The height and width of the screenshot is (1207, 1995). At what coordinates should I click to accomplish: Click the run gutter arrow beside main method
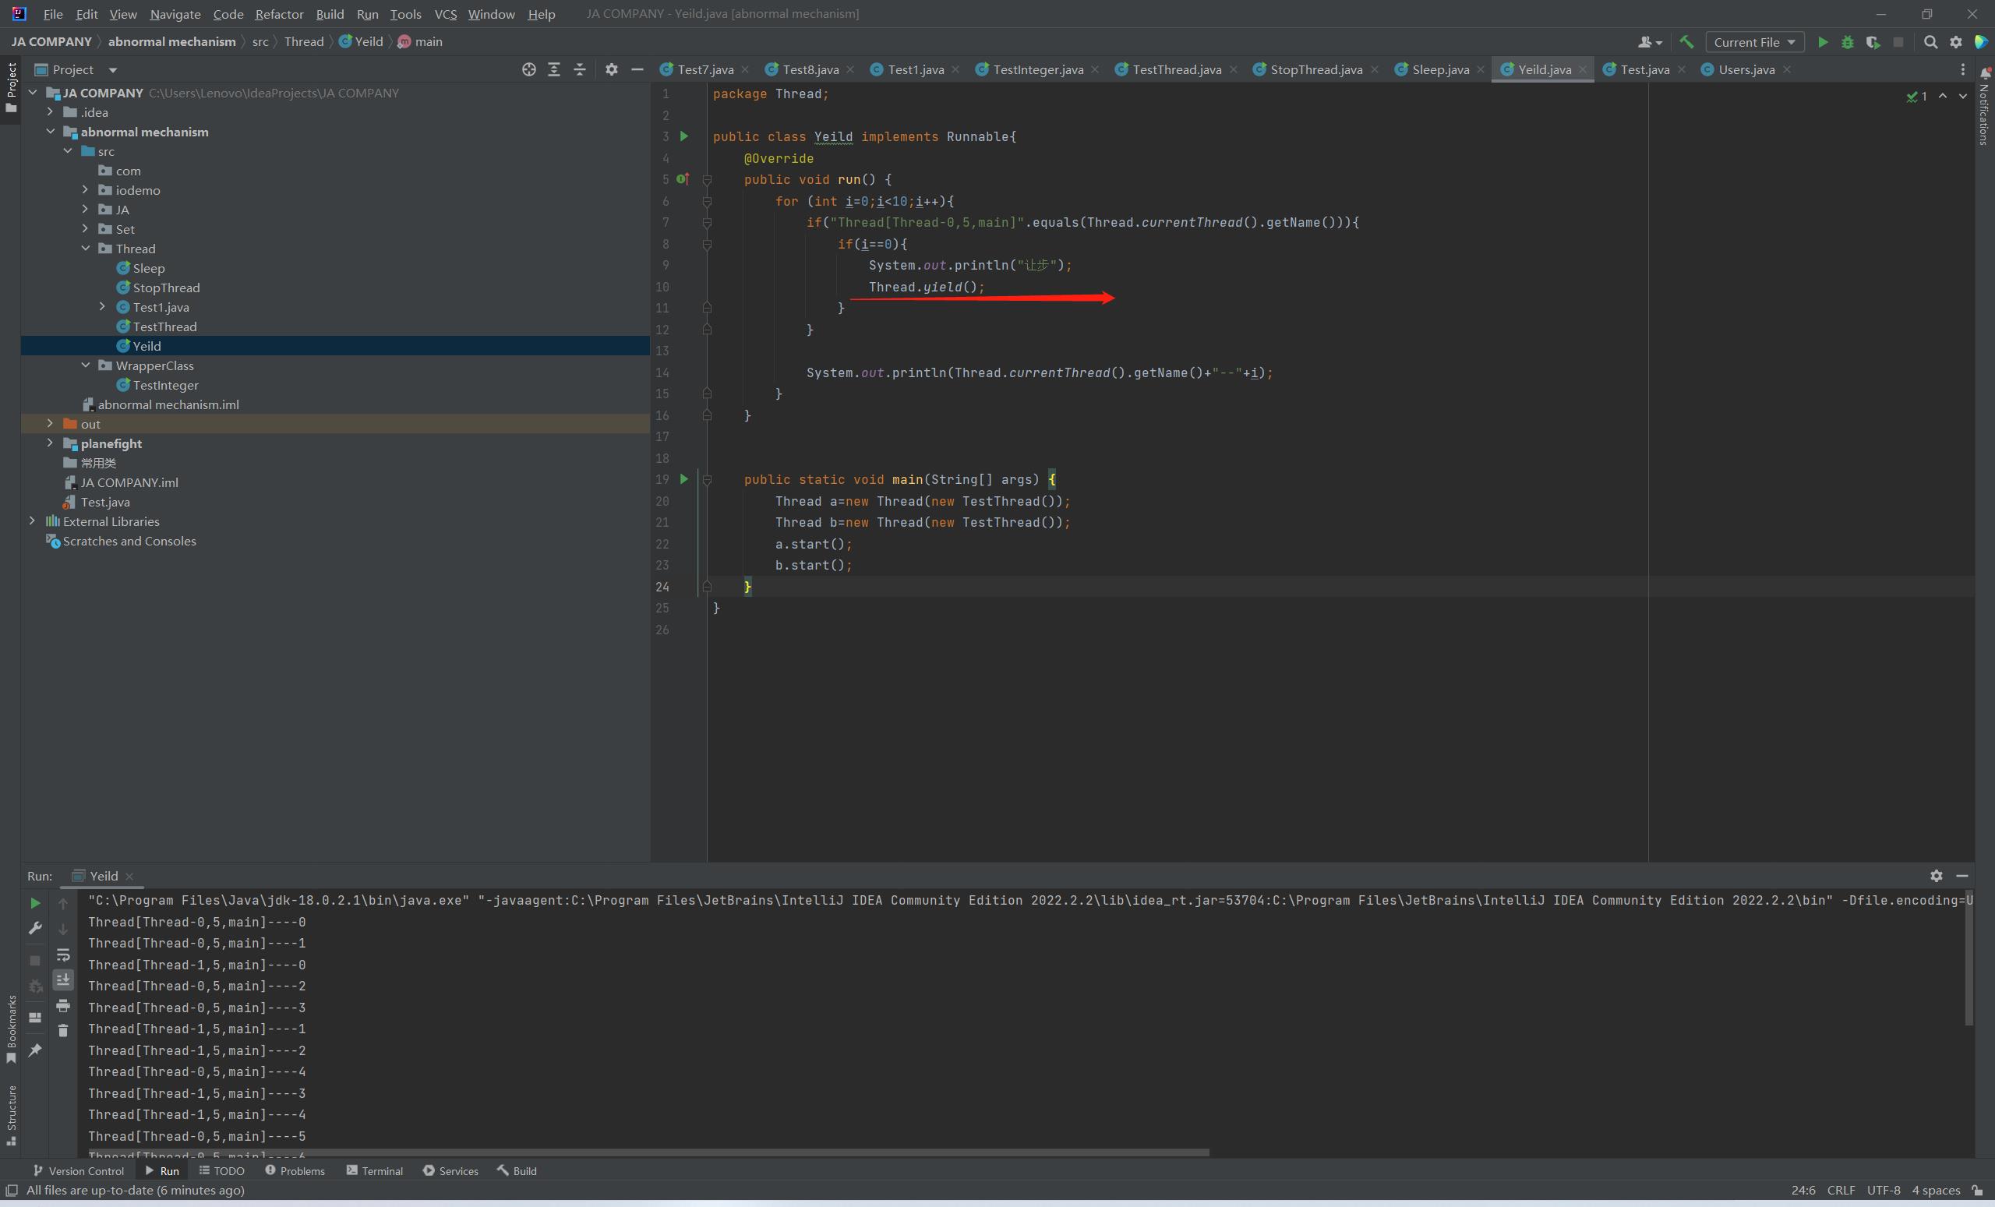684,479
